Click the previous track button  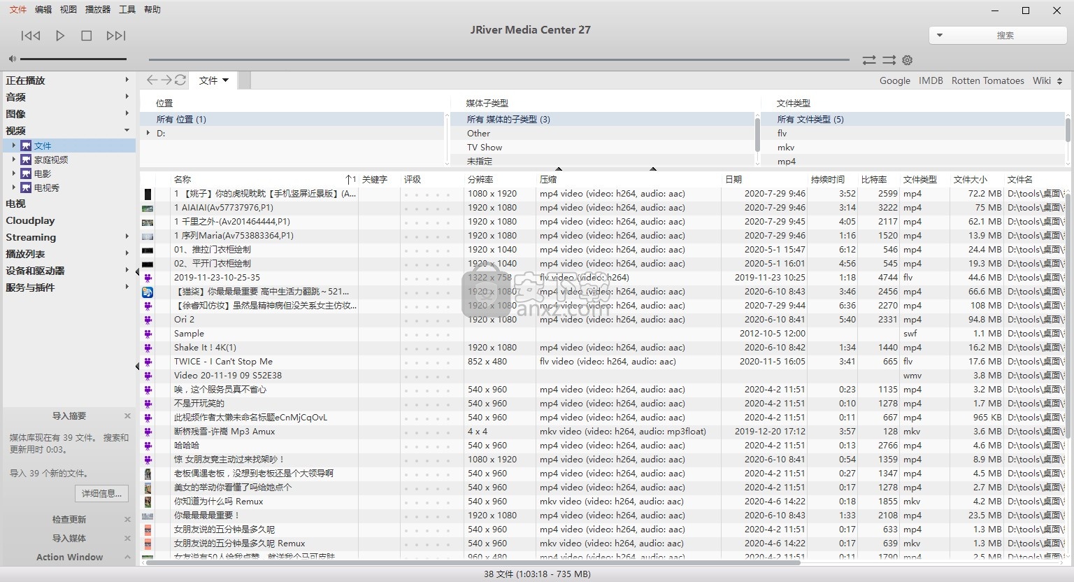click(31, 36)
